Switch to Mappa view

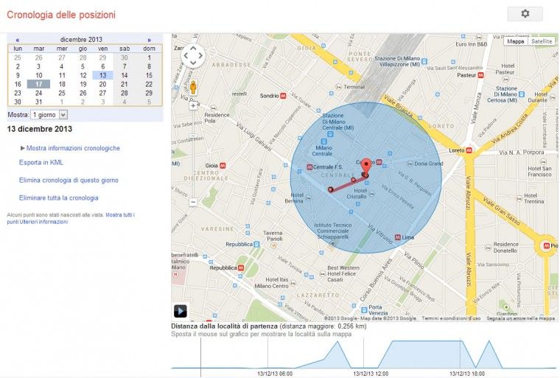click(x=515, y=41)
